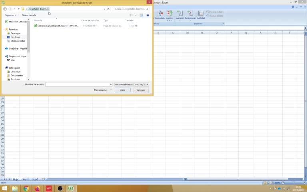Sort files by Fecha de modificación

pyautogui.click(x=91, y=20)
